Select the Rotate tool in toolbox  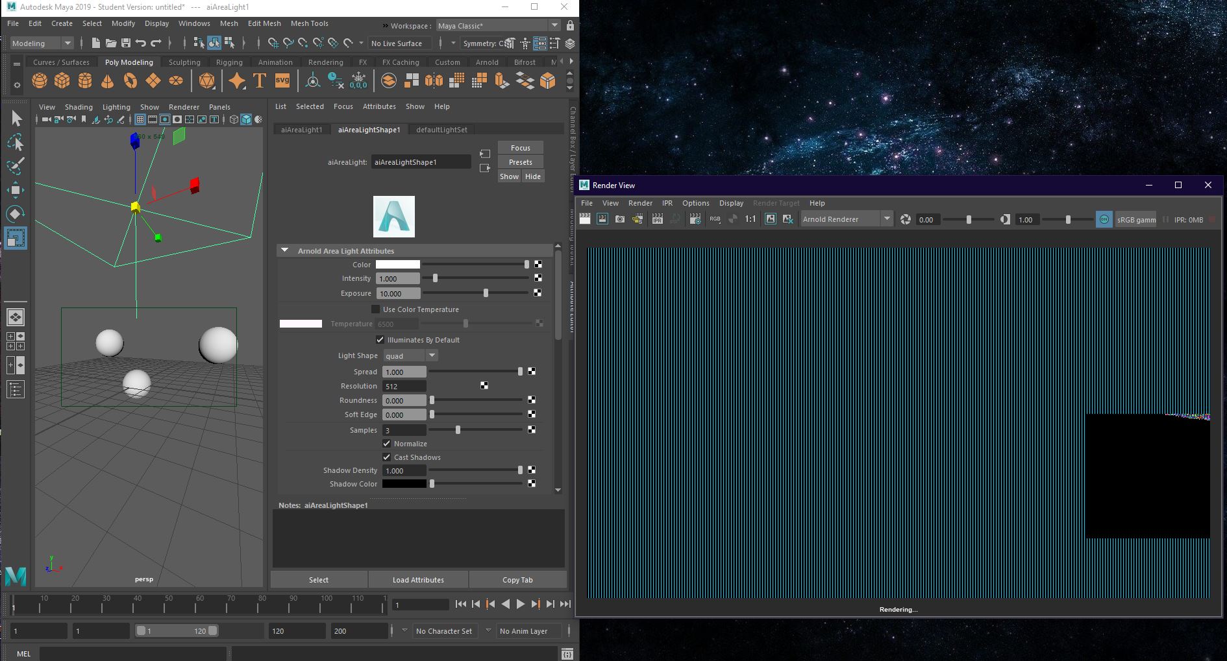coord(16,213)
